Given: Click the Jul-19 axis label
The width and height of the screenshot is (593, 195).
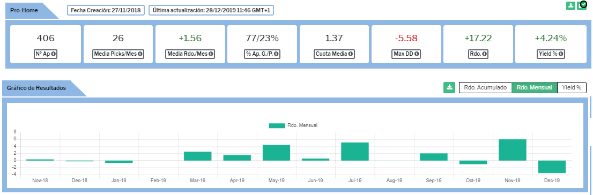Looking at the screenshot, I should click(x=355, y=181).
